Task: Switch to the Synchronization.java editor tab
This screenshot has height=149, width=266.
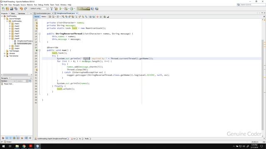Action: click(x=43, y=13)
